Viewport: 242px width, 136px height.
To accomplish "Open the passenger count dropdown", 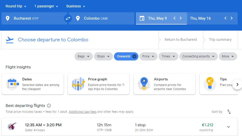I will [46, 6].
